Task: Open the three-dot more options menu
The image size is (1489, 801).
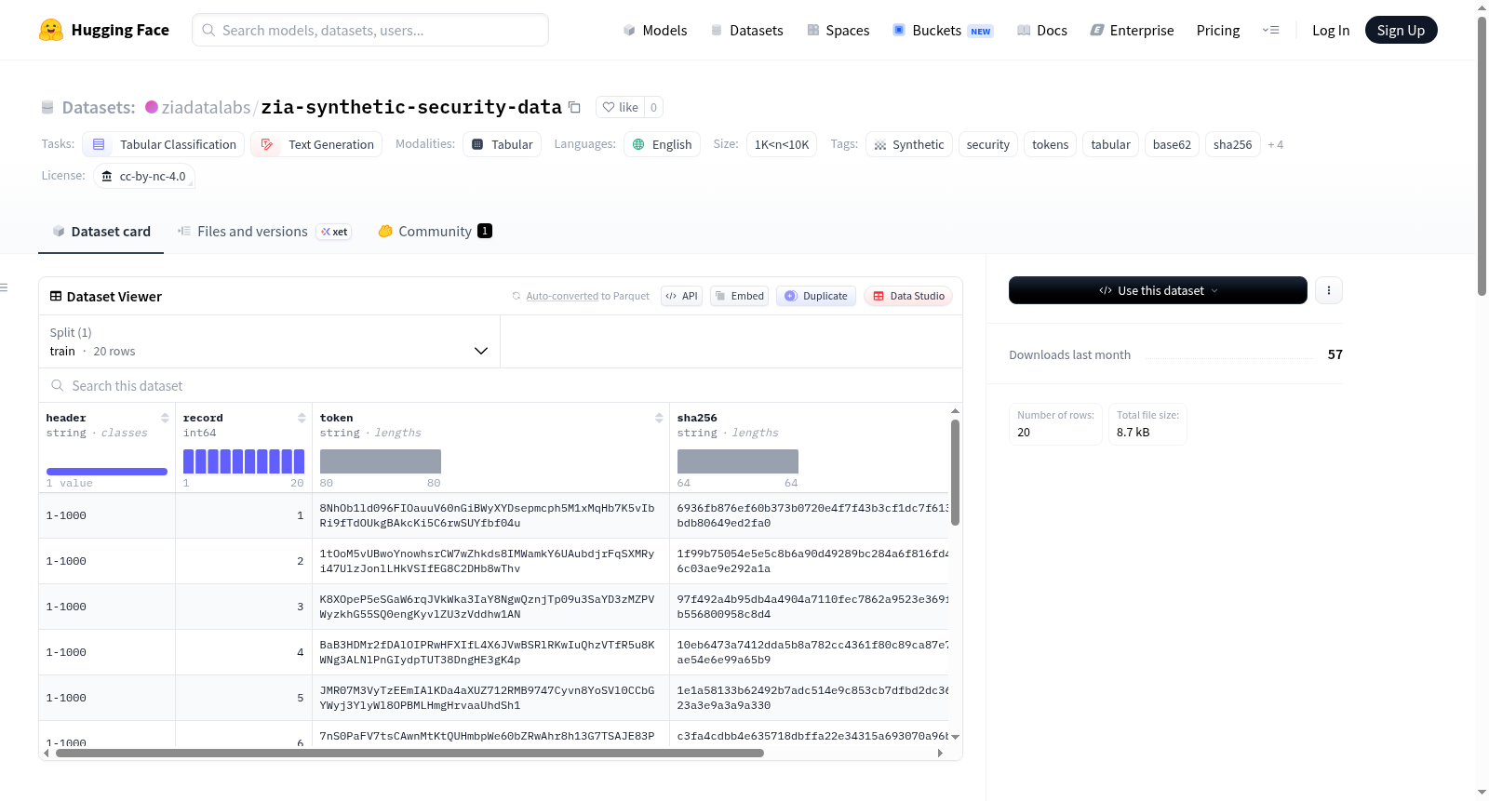Action: coord(1328,290)
